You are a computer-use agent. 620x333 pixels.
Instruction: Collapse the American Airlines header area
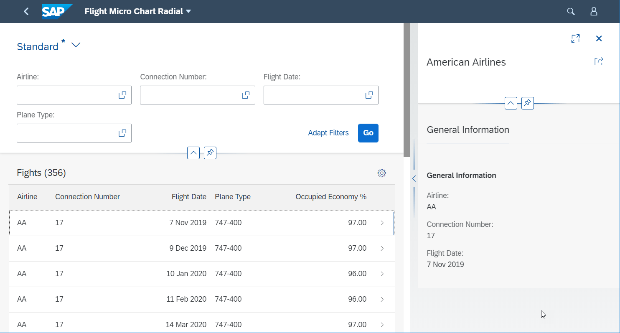pyautogui.click(x=511, y=103)
